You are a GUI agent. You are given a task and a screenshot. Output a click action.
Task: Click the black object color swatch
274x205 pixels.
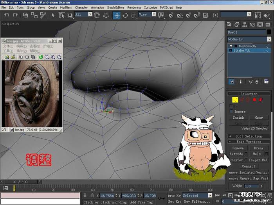[x=269, y=32]
